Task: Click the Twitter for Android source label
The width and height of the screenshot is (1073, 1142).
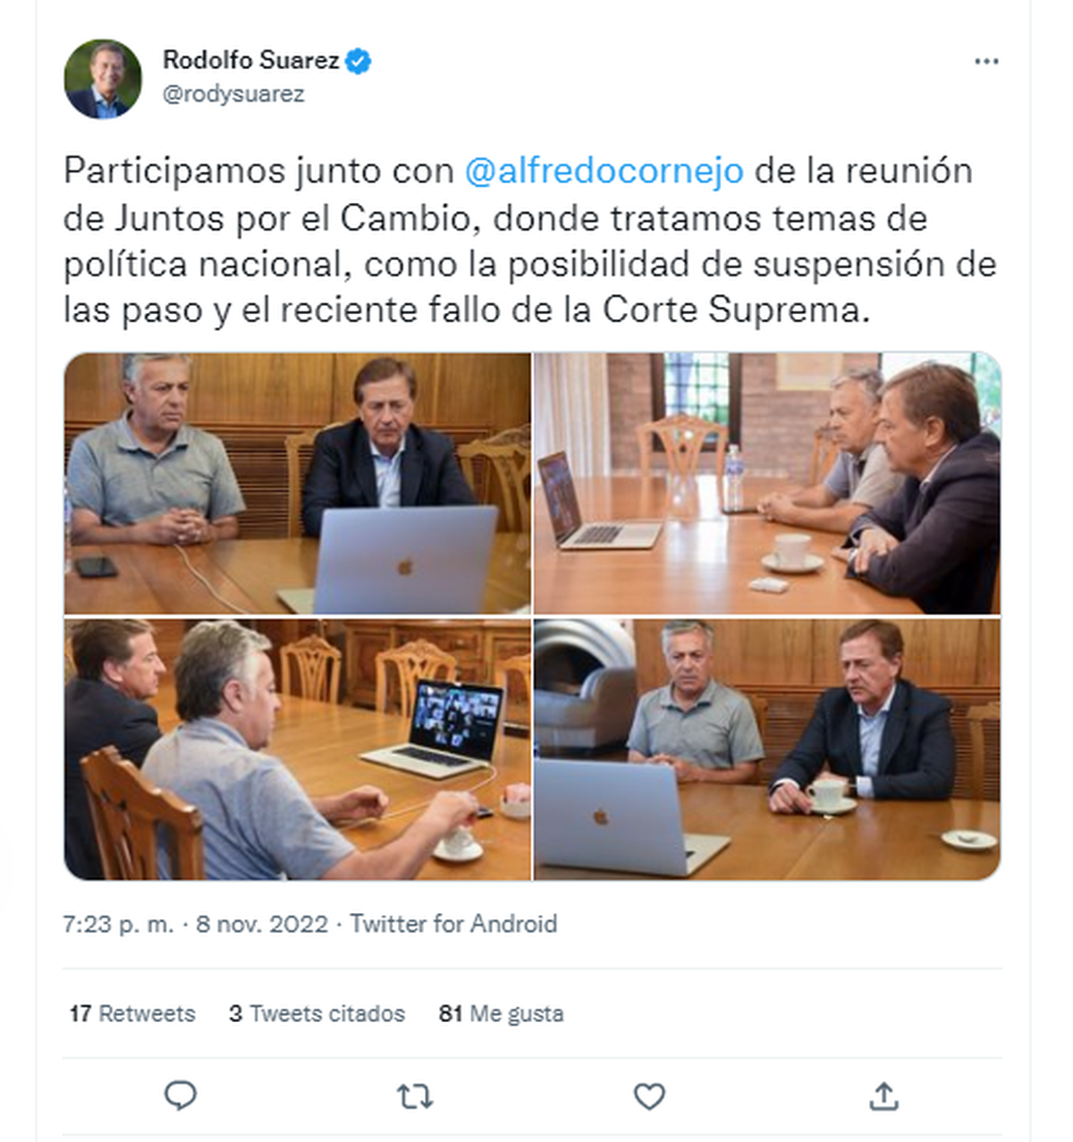Action: click(453, 924)
